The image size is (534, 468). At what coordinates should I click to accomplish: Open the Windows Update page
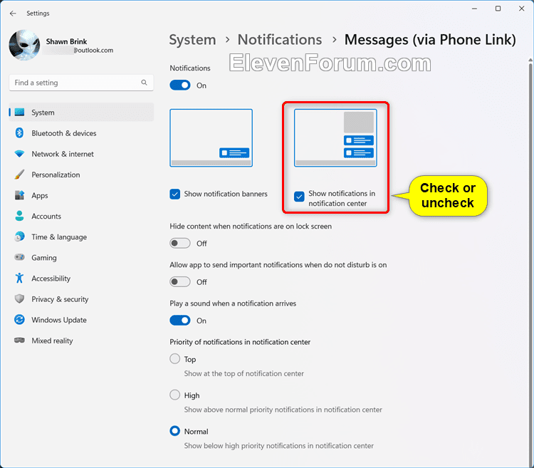pos(81,320)
